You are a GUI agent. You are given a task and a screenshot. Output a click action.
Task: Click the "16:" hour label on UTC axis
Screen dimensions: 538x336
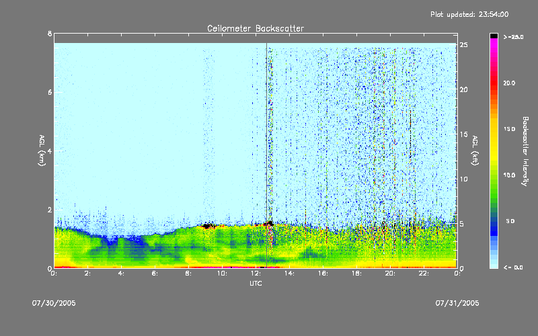pyautogui.click(x=323, y=274)
